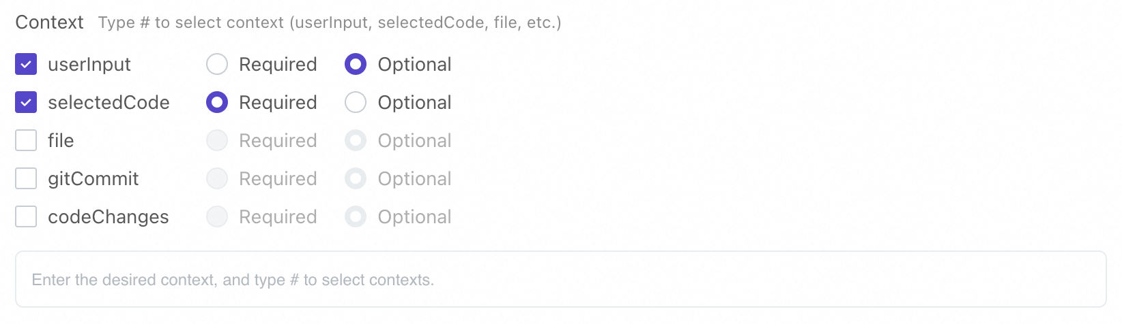Uncheck the userInput checkbox

pyautogui.click(x=26, y=65)
